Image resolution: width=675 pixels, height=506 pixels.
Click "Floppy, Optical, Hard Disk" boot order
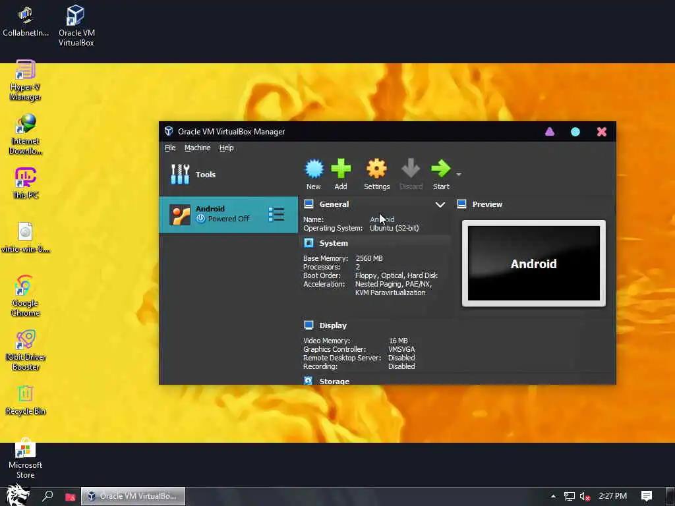(x=396, y=275)
